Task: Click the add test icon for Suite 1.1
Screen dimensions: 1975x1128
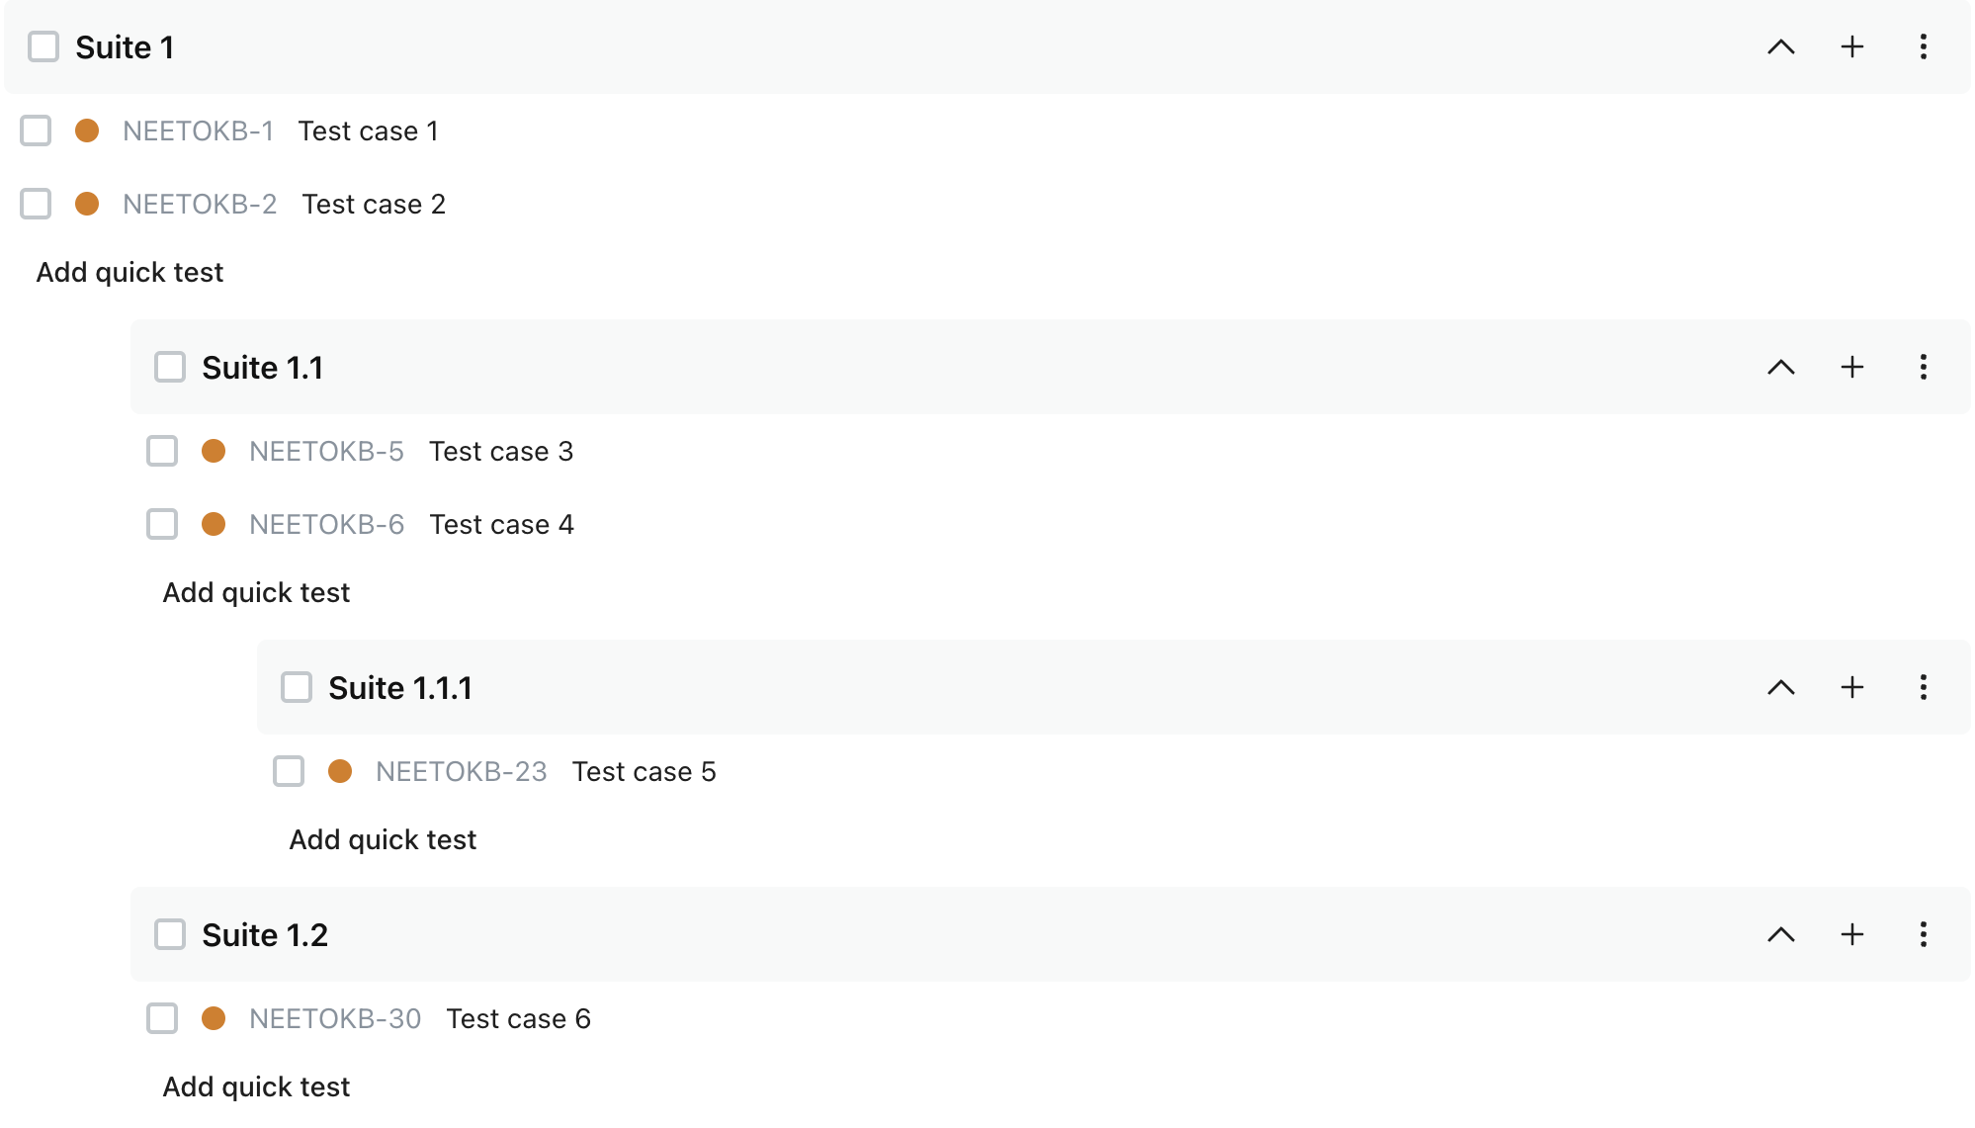Action: point(1852,367)
